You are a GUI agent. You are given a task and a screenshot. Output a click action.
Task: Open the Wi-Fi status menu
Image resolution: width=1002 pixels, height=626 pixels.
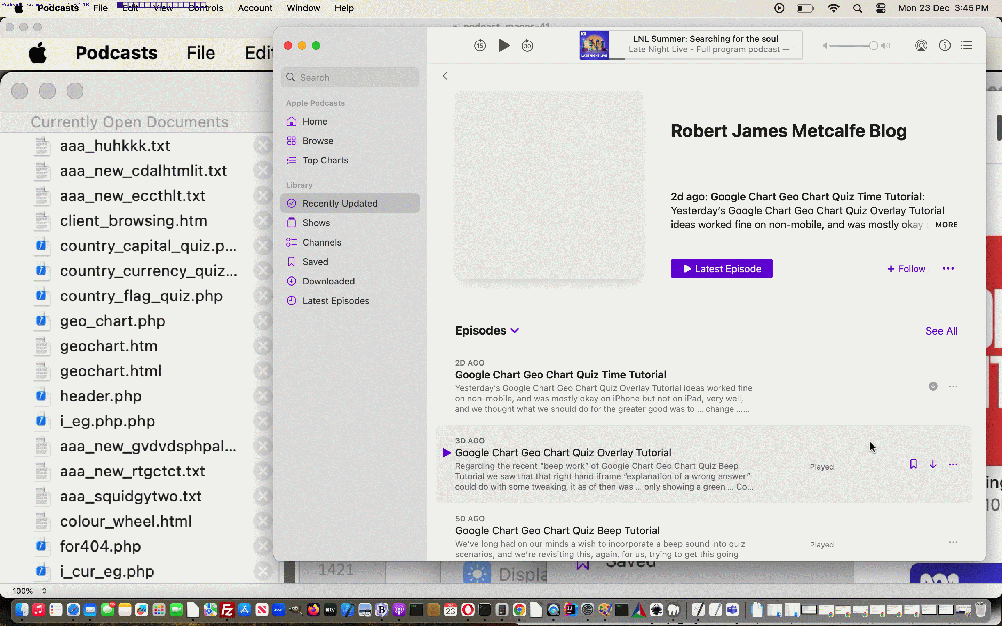(x=833, y=8)
